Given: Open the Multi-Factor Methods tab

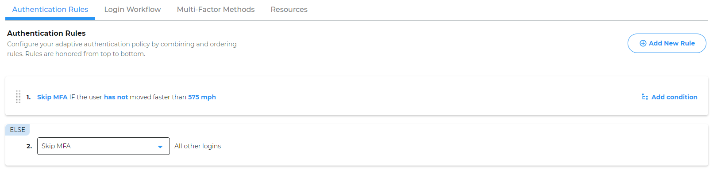Looking at the screenshot, I should 216,9.
